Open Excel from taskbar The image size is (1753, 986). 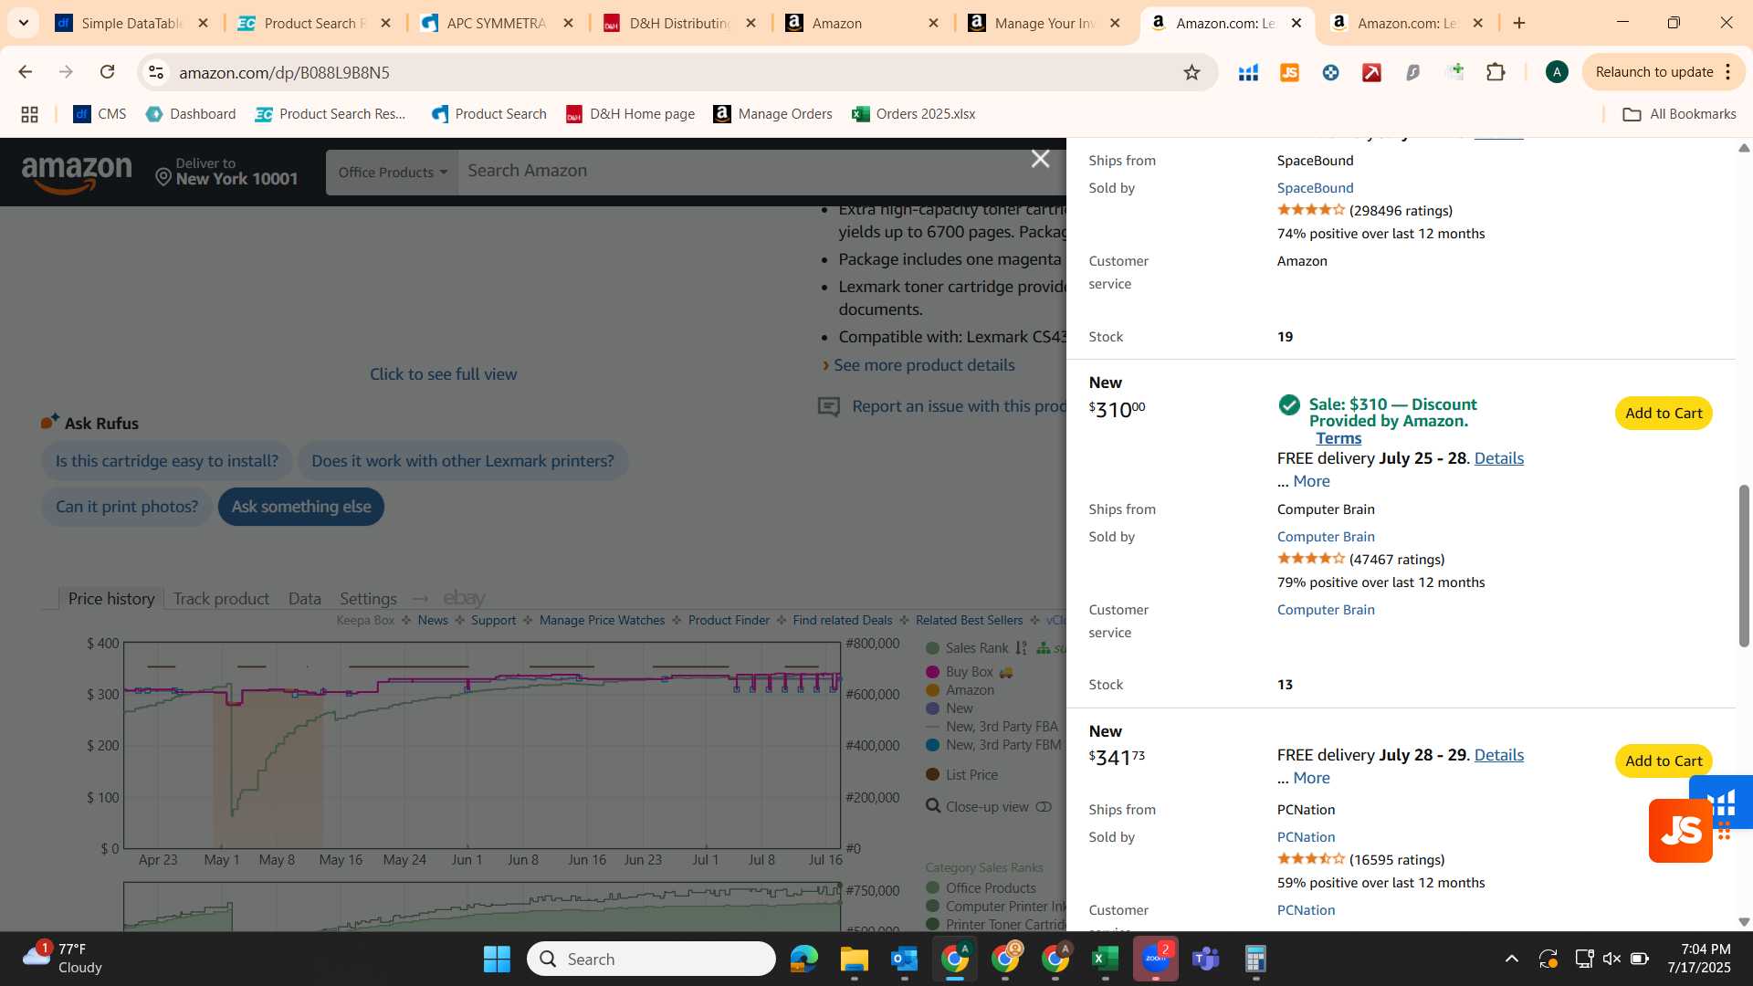pyautogui.click(x=1105, y=959)
